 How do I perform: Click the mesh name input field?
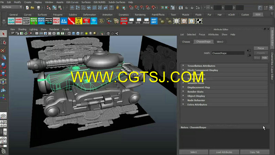(x=228, y=53)
